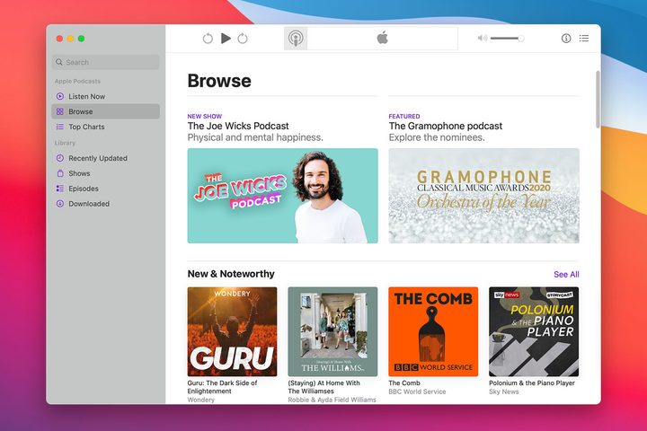Screen dimensions: 647x431
Task: Click the speaker volume icon
Action: pyautogui.click(x=482, y=39)
